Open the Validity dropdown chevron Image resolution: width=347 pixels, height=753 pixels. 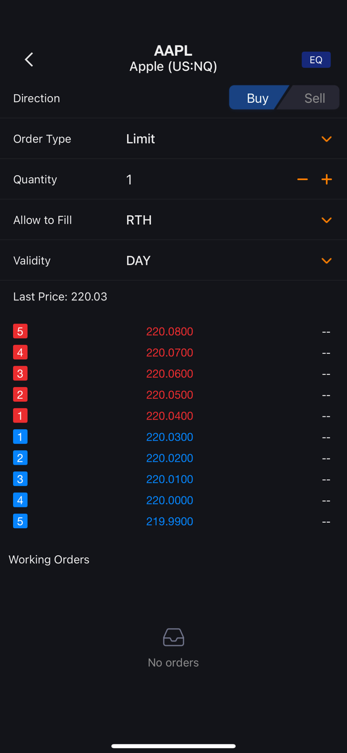326,260
